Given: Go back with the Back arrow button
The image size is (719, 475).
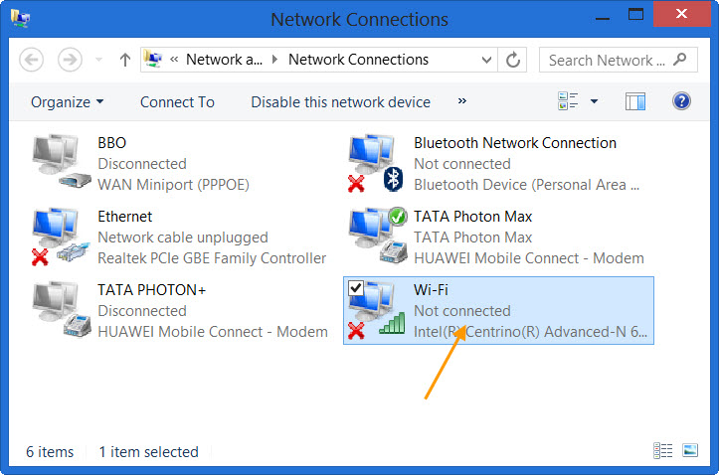Looking at the screenshot, I should (x=32, y=60).
